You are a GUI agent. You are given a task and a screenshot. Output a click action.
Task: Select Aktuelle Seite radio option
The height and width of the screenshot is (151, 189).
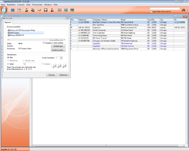(x=24, y=61)
